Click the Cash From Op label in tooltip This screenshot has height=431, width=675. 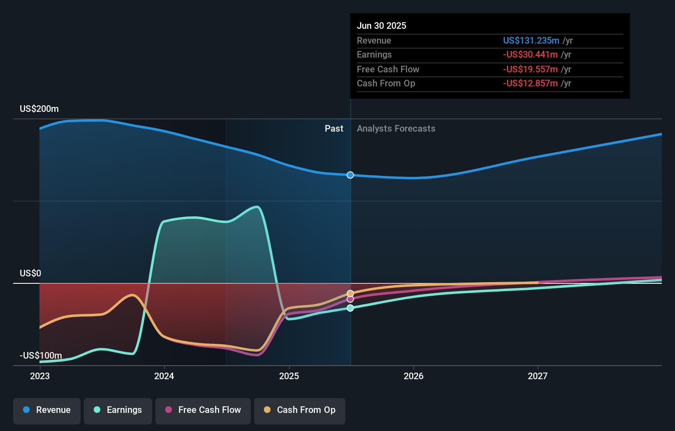pos(386,83)
